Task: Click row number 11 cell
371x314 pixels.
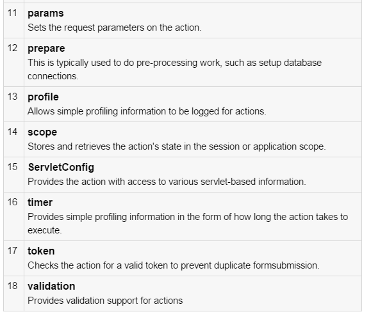Action: click(x=13, y=20)
